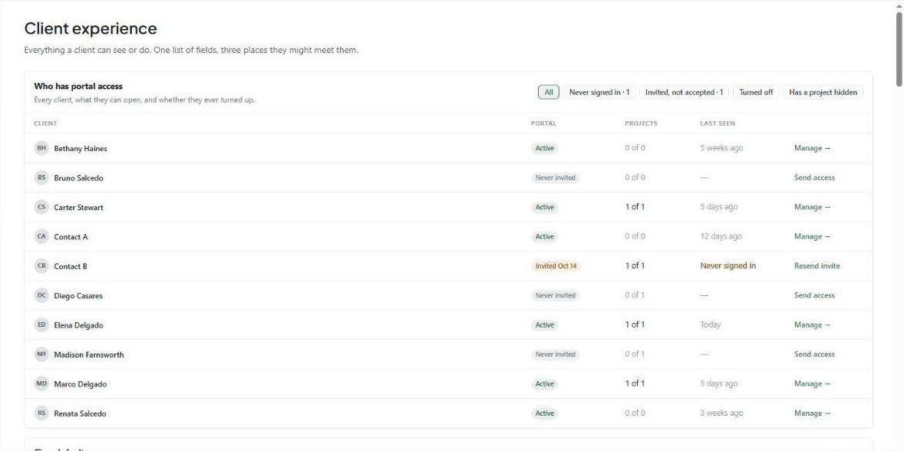The width and height of the screenshot is (904, 451).
Task: Click the LAST SEEN column header
Action: point(718,123)
